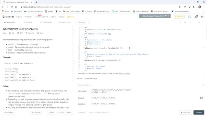Click the Reset to default link
Screen dimensions: 207x116
point(125,73)
